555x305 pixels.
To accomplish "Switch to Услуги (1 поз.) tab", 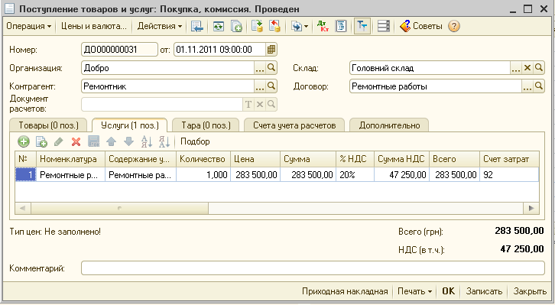I will [129, 125].
